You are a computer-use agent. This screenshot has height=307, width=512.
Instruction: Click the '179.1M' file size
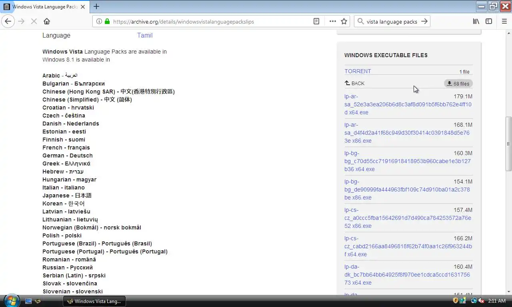[463, 96]
